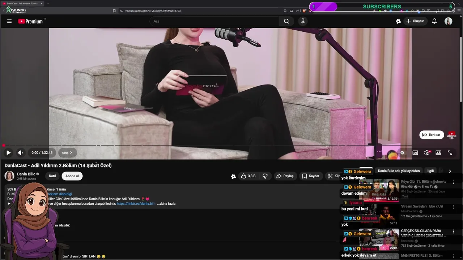Click the browser address bar URL
This screenshot has height=260, width=463.
[153, 11]
